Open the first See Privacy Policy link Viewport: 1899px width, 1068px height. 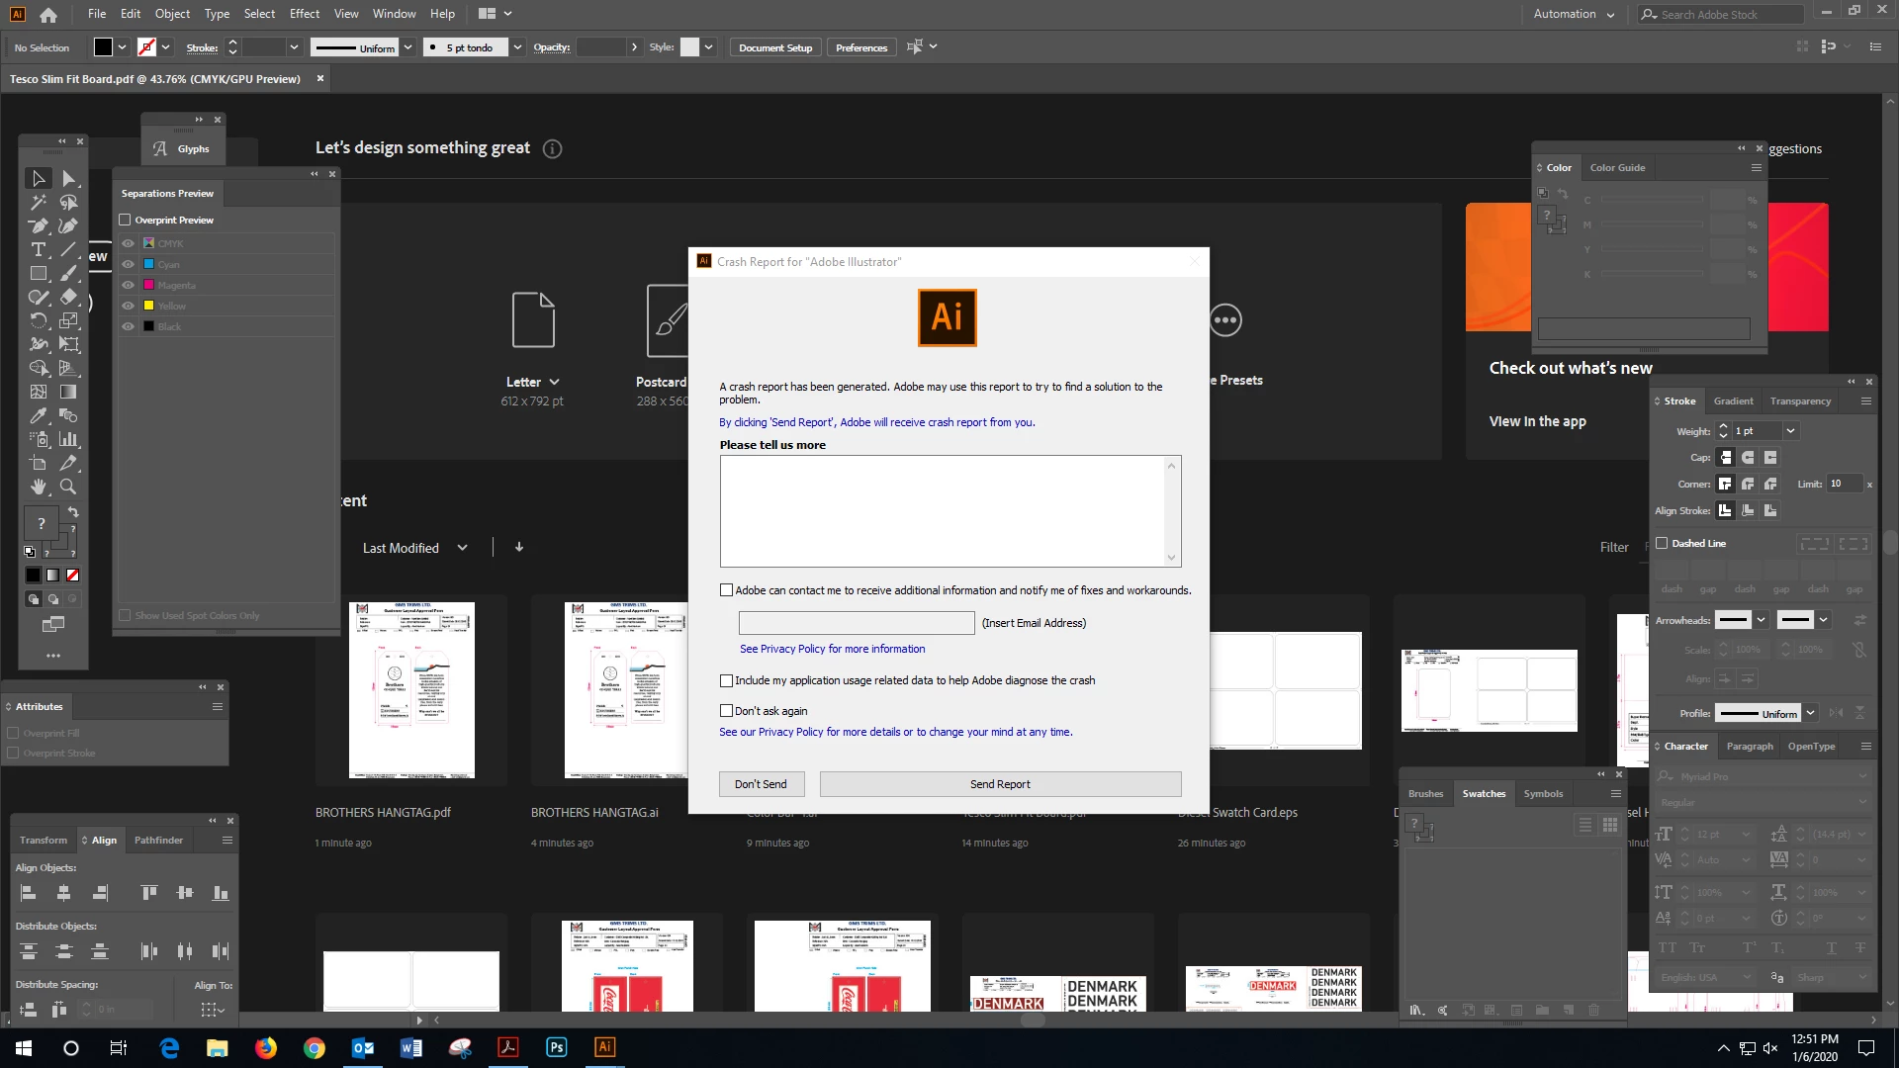tap(832, 649)
